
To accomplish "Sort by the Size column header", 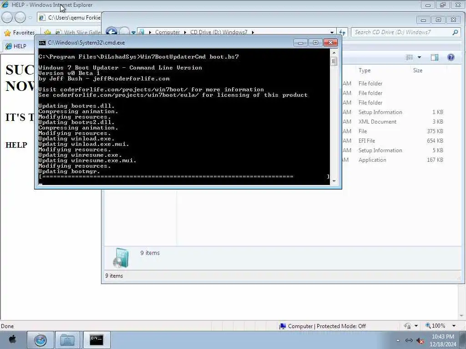I will click(x=418, y=70).
